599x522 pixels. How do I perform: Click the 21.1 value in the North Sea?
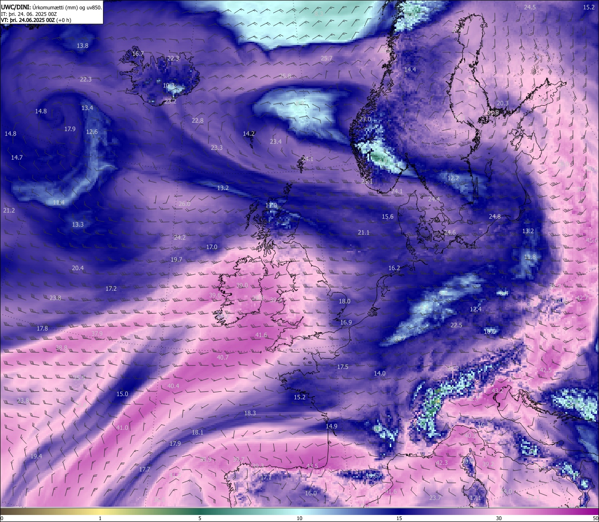364,232
